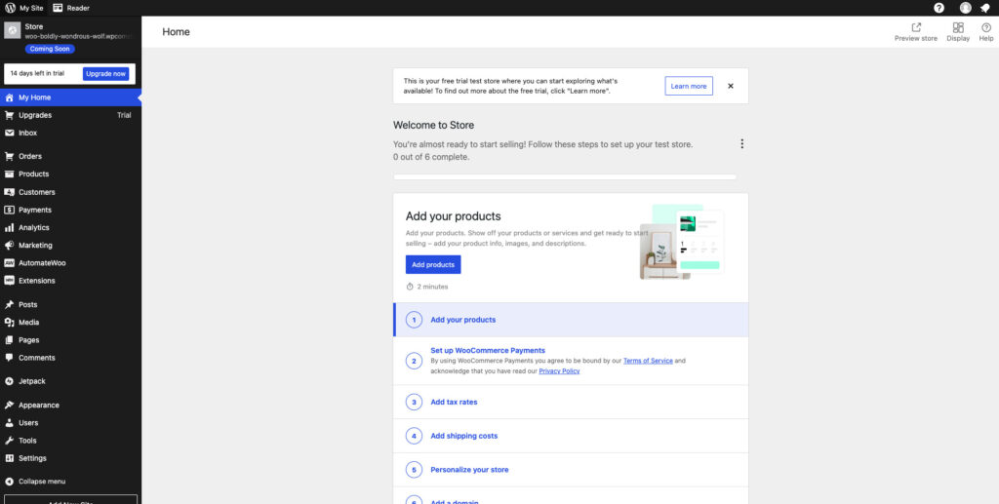The height and width of the screenshot is (504, 999).
Task: Click the Tools wrench icon
Action: (9, 441)
